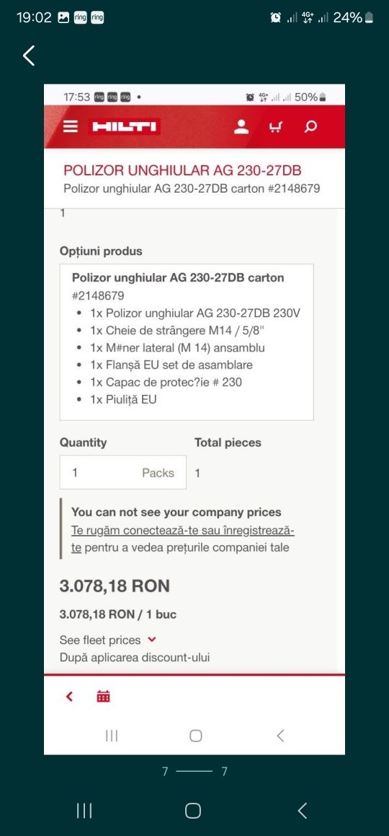
Task: Open the shopping cart icon
Action: [275, 127]
